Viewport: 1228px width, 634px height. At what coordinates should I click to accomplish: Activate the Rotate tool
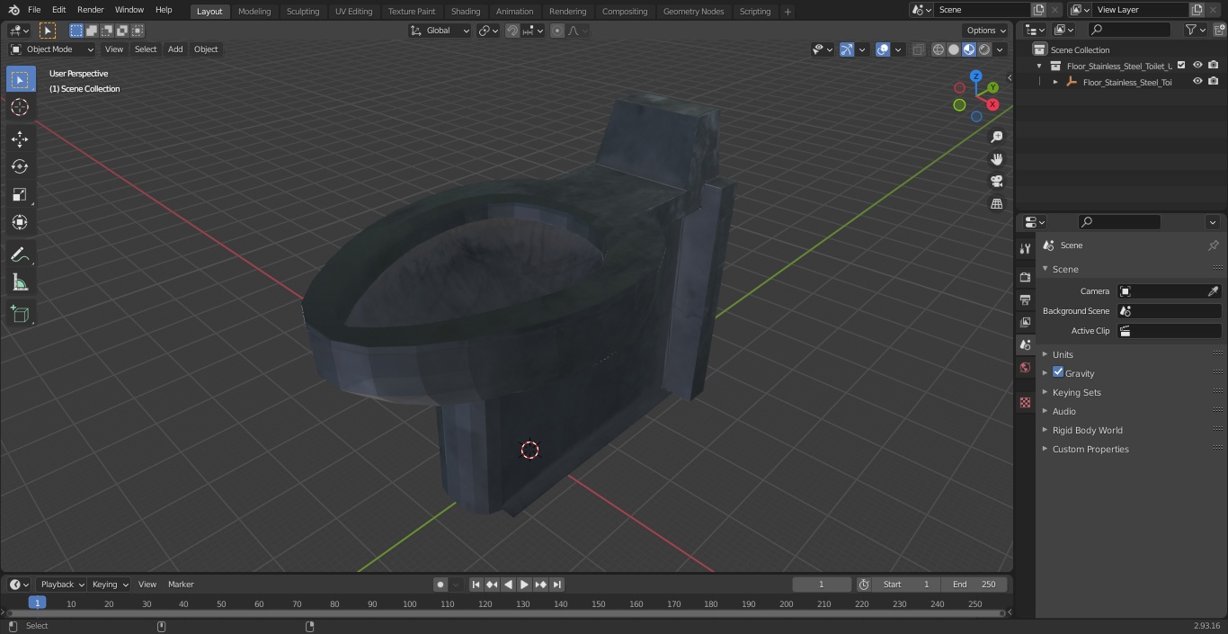20,166
